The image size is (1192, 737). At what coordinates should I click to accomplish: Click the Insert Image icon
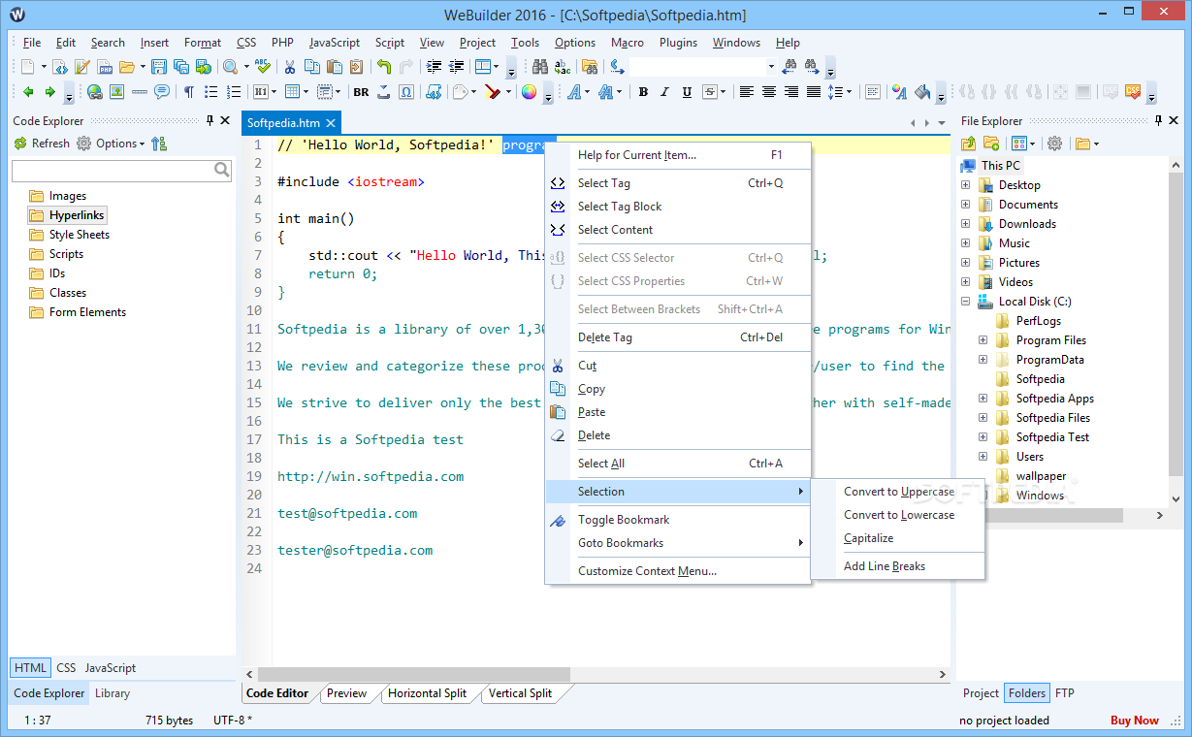116,92
